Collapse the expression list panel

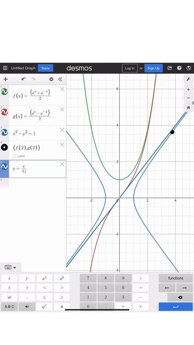[60, 79]
